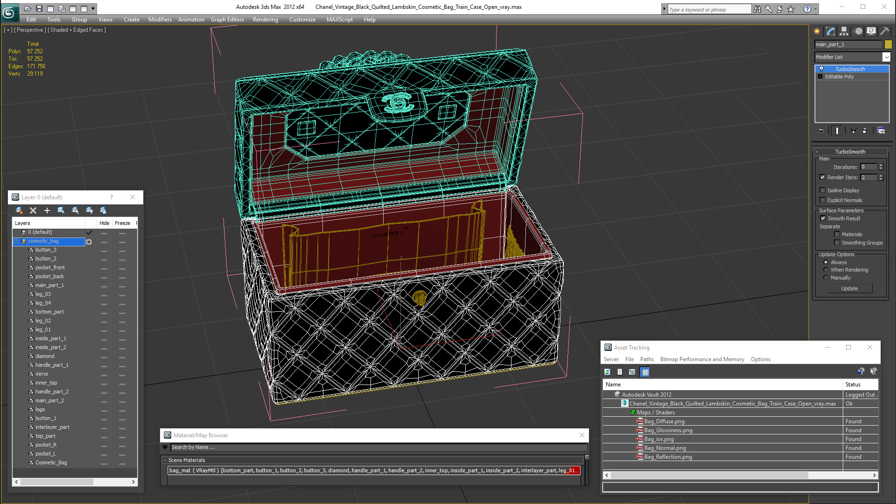Open the Motion command panel tab

point(858,31)
